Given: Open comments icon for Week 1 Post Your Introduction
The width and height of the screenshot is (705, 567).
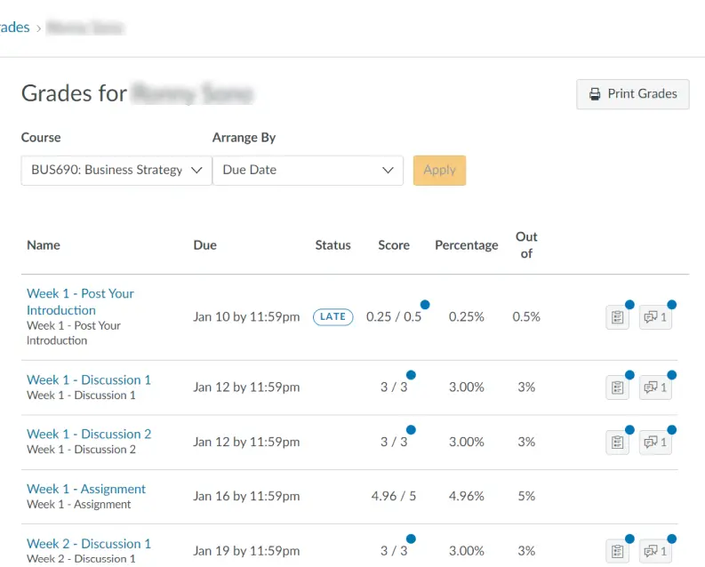Looking at the screenshot, I should click(655, 317).
